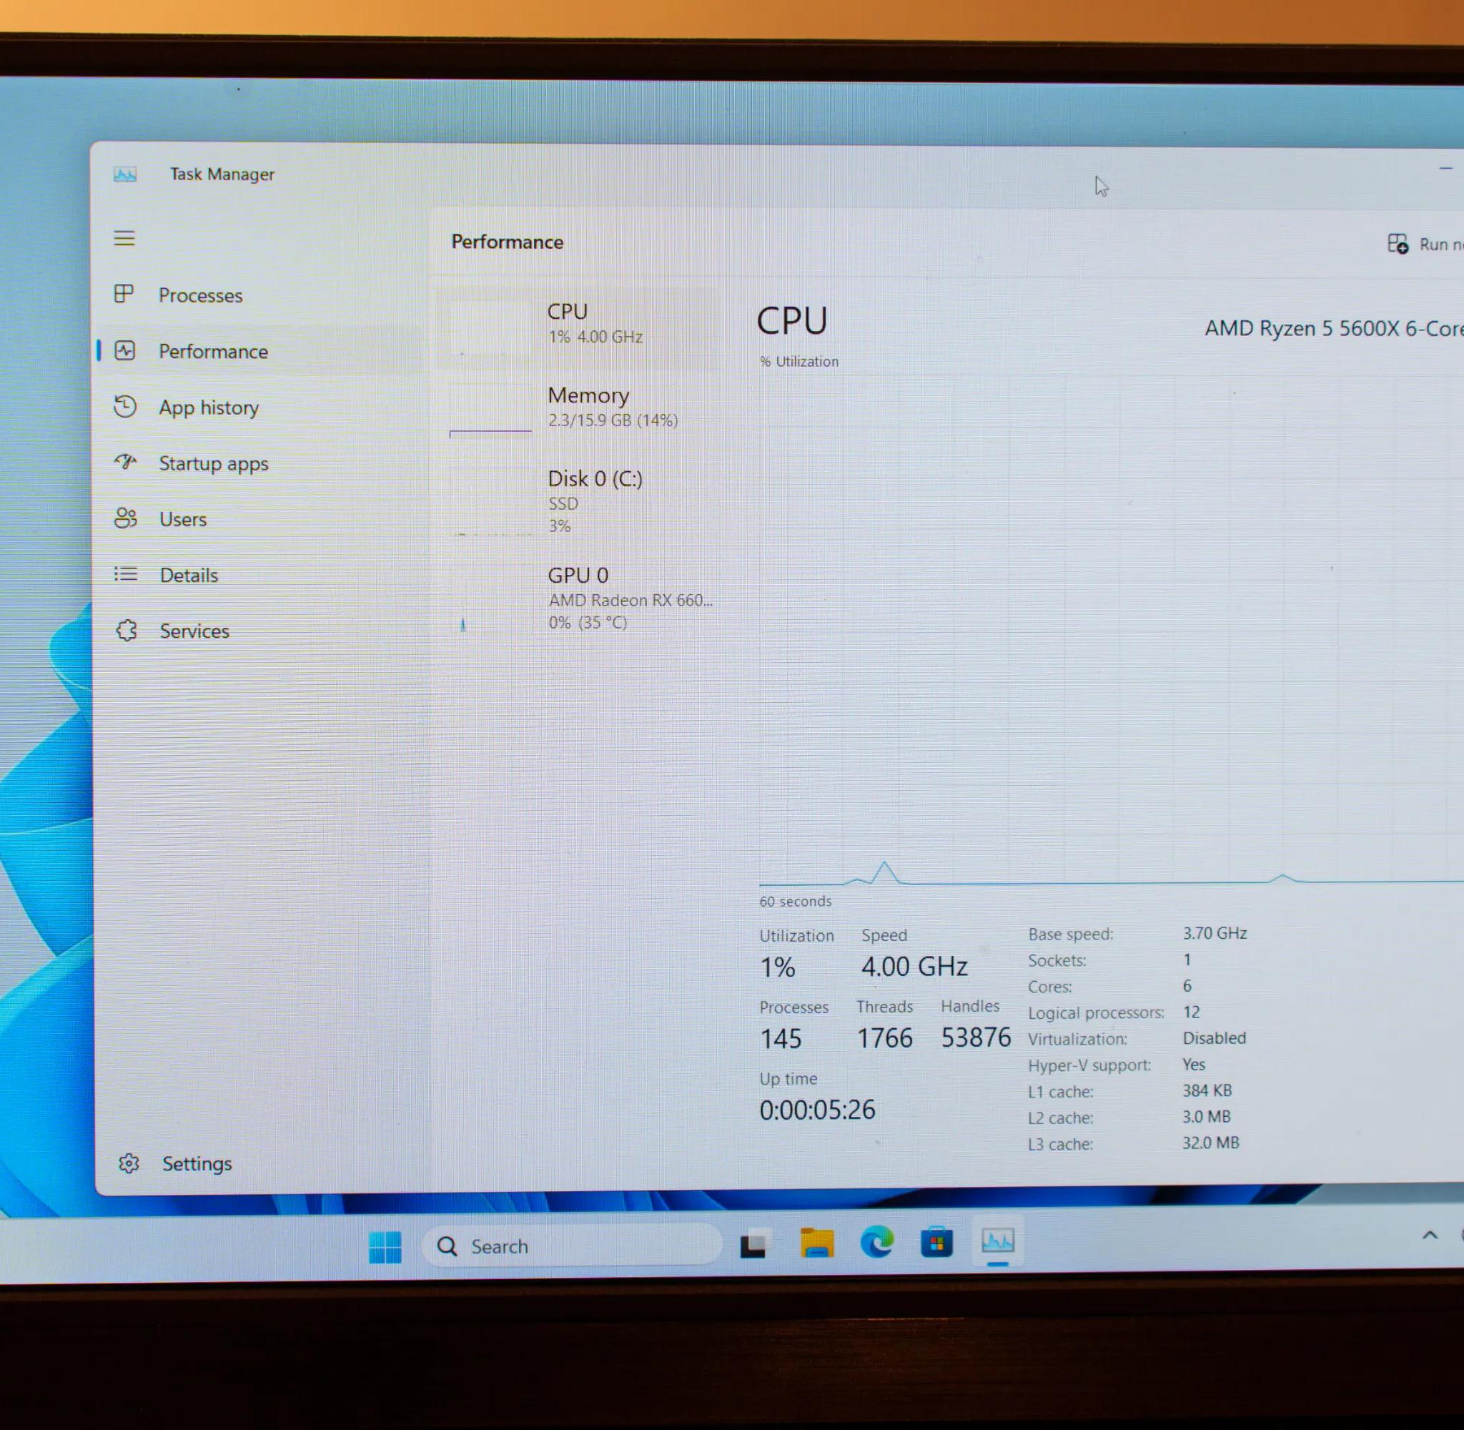Open the Users people icon
The height and width of the screenshot is (1430, 1464).
(x=126, y=518)
